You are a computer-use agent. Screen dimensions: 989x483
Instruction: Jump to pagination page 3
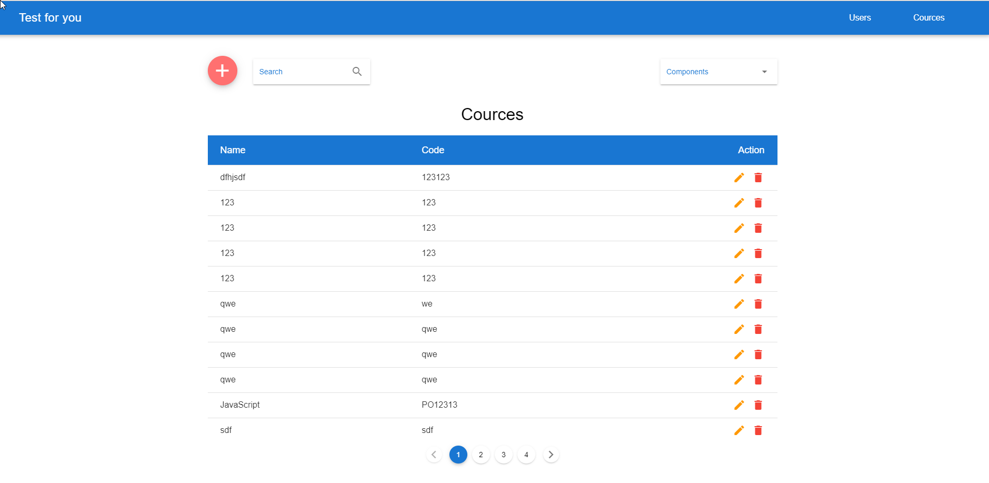click(503, 455)
